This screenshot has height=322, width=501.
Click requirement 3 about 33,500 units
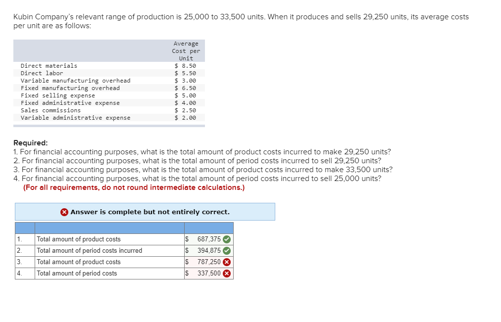click(203, 169)
